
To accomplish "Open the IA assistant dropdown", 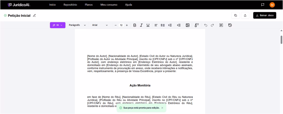I will point(57,25).
